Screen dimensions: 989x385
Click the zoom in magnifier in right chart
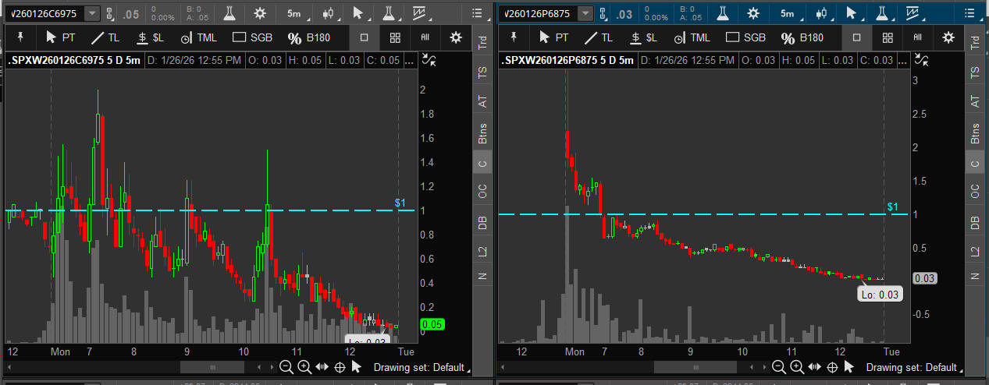point(795,367)
